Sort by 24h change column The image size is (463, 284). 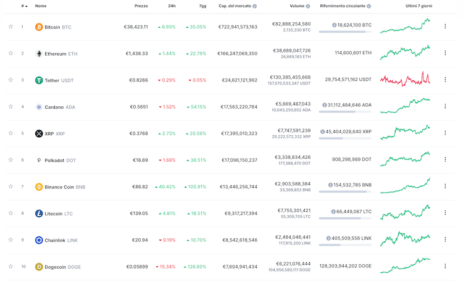pyautogui.click(x=172, y=6)
